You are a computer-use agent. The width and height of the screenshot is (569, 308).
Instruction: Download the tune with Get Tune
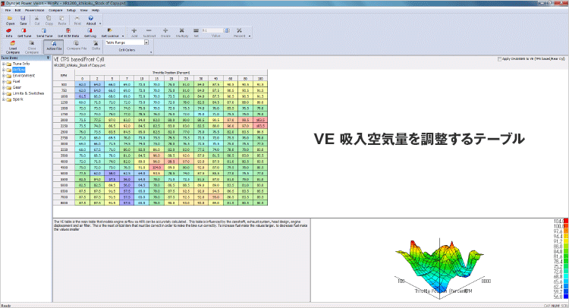24,31
